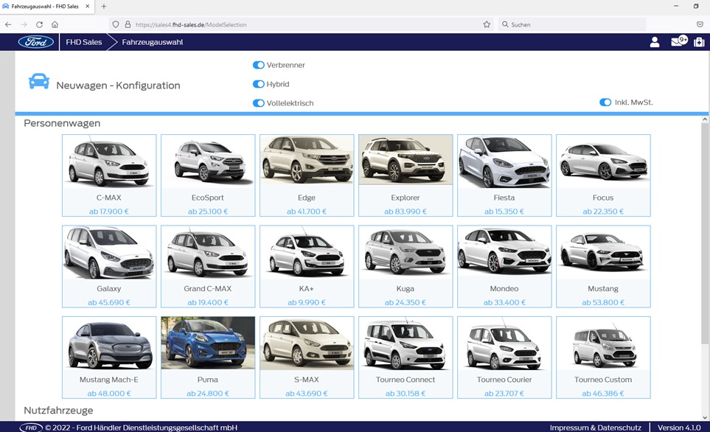Viewport: 710px width, 432px height.
Task: Click the Ford logo in header
Action: (36, 42)
